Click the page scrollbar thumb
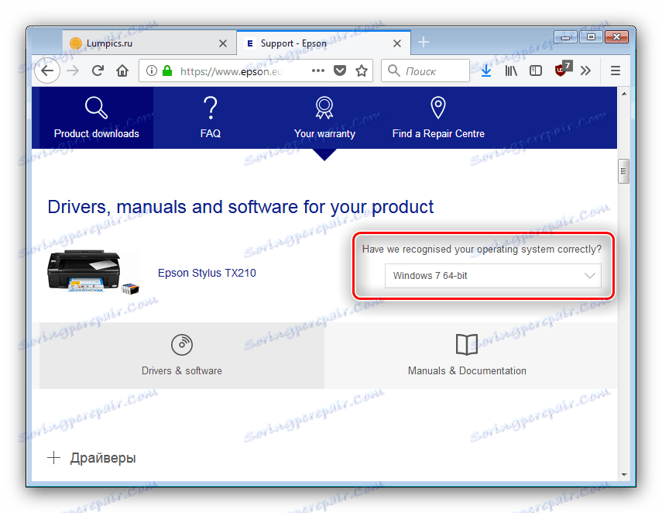The image size is (662, 513). pos(623,171)
